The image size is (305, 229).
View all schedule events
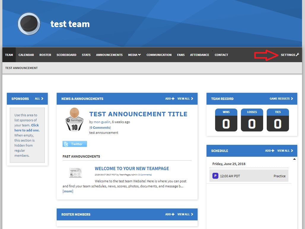pos(285,150)
